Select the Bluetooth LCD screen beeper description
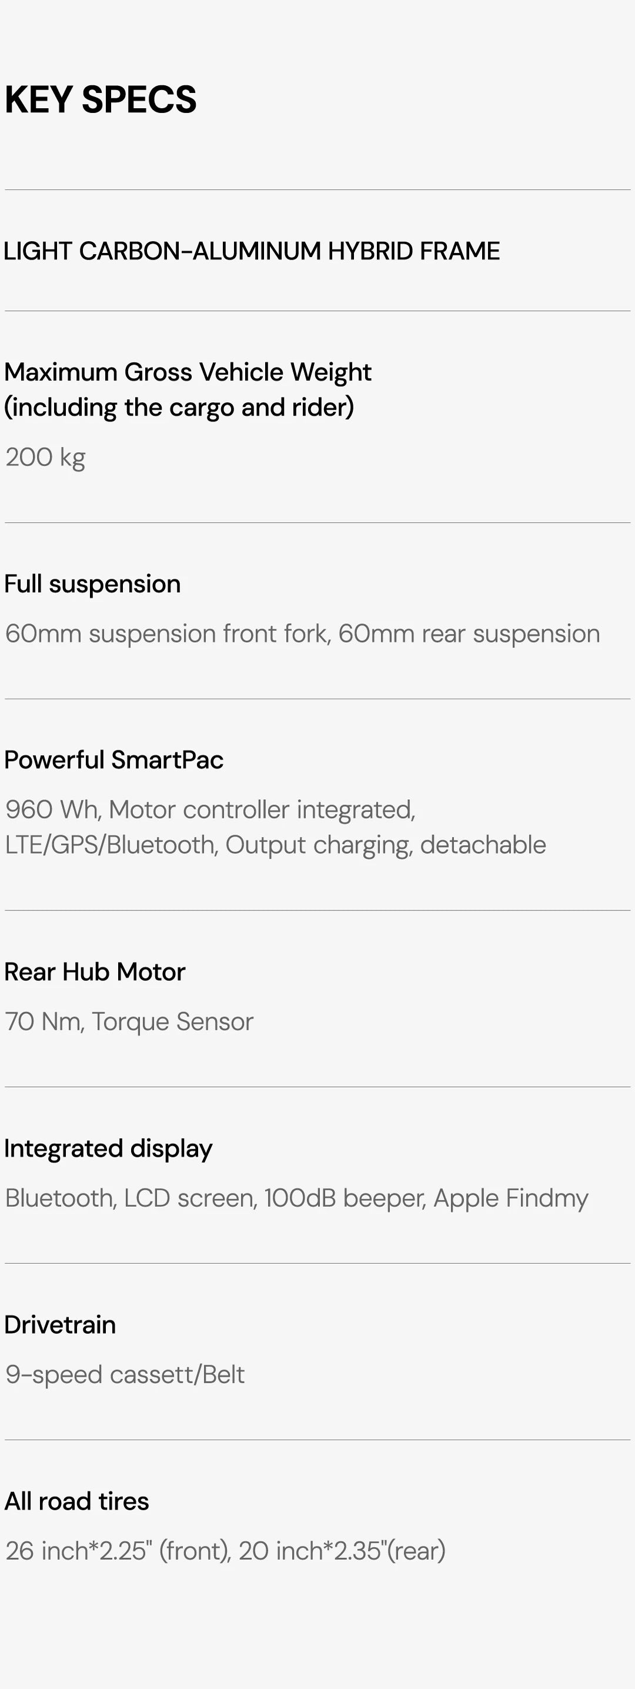 [x=296, y=1198]
